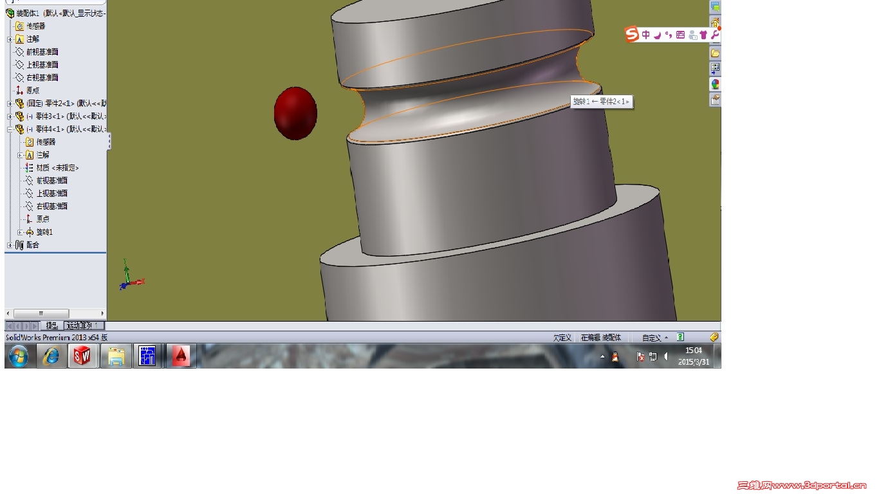Switch to SolidWorks on the taskbar
879x494 pixels.
[x=83, y=356]
